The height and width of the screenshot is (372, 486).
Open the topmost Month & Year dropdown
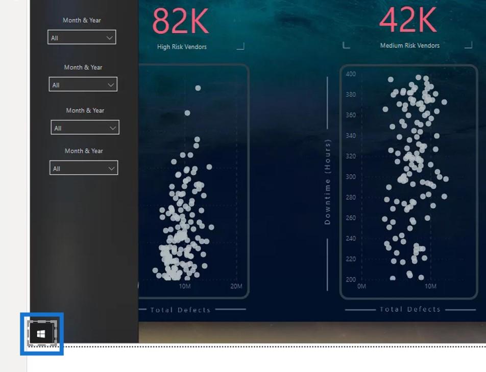(x=82, y=37)
